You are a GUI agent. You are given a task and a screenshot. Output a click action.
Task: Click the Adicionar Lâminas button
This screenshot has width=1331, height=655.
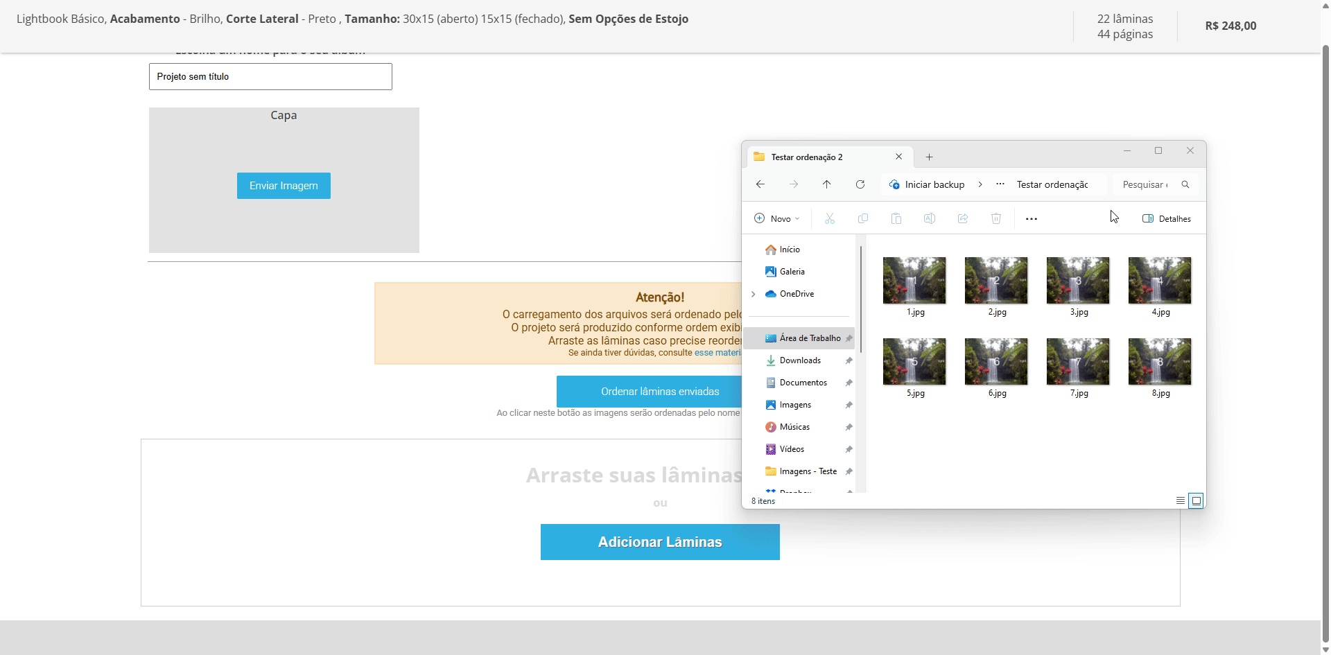[660, 542]
